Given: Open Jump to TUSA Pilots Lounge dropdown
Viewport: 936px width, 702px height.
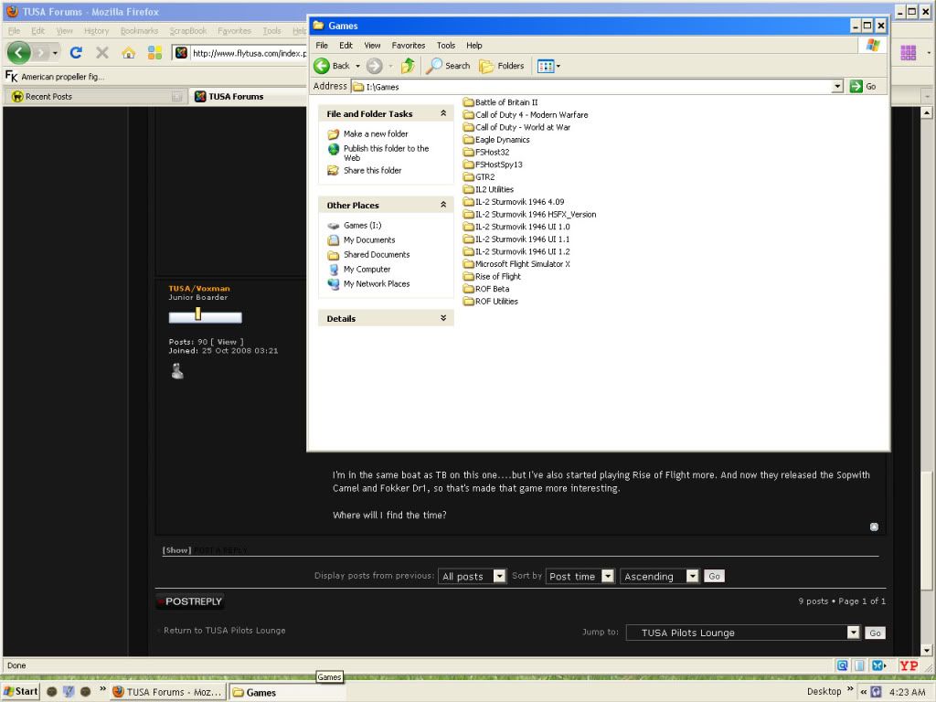Looking at the screenshot, I should pyautogui.click(x=743, y=633).
